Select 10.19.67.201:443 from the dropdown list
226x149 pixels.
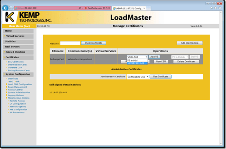tap(138, 63)
